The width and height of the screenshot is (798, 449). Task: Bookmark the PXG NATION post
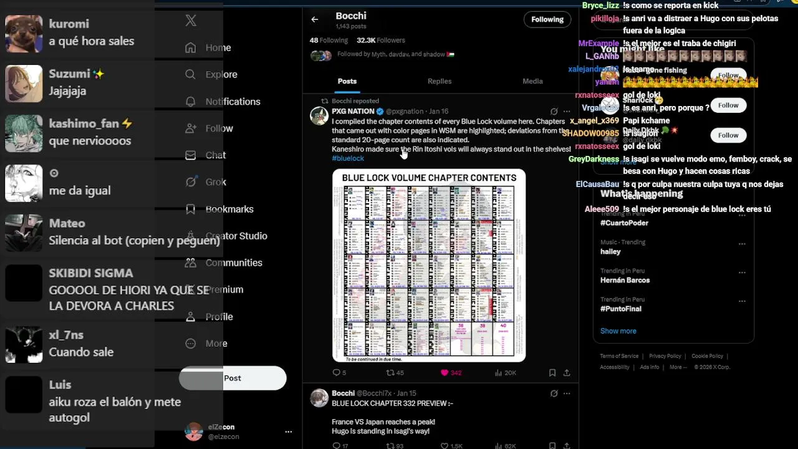click(x=552, y=373)
